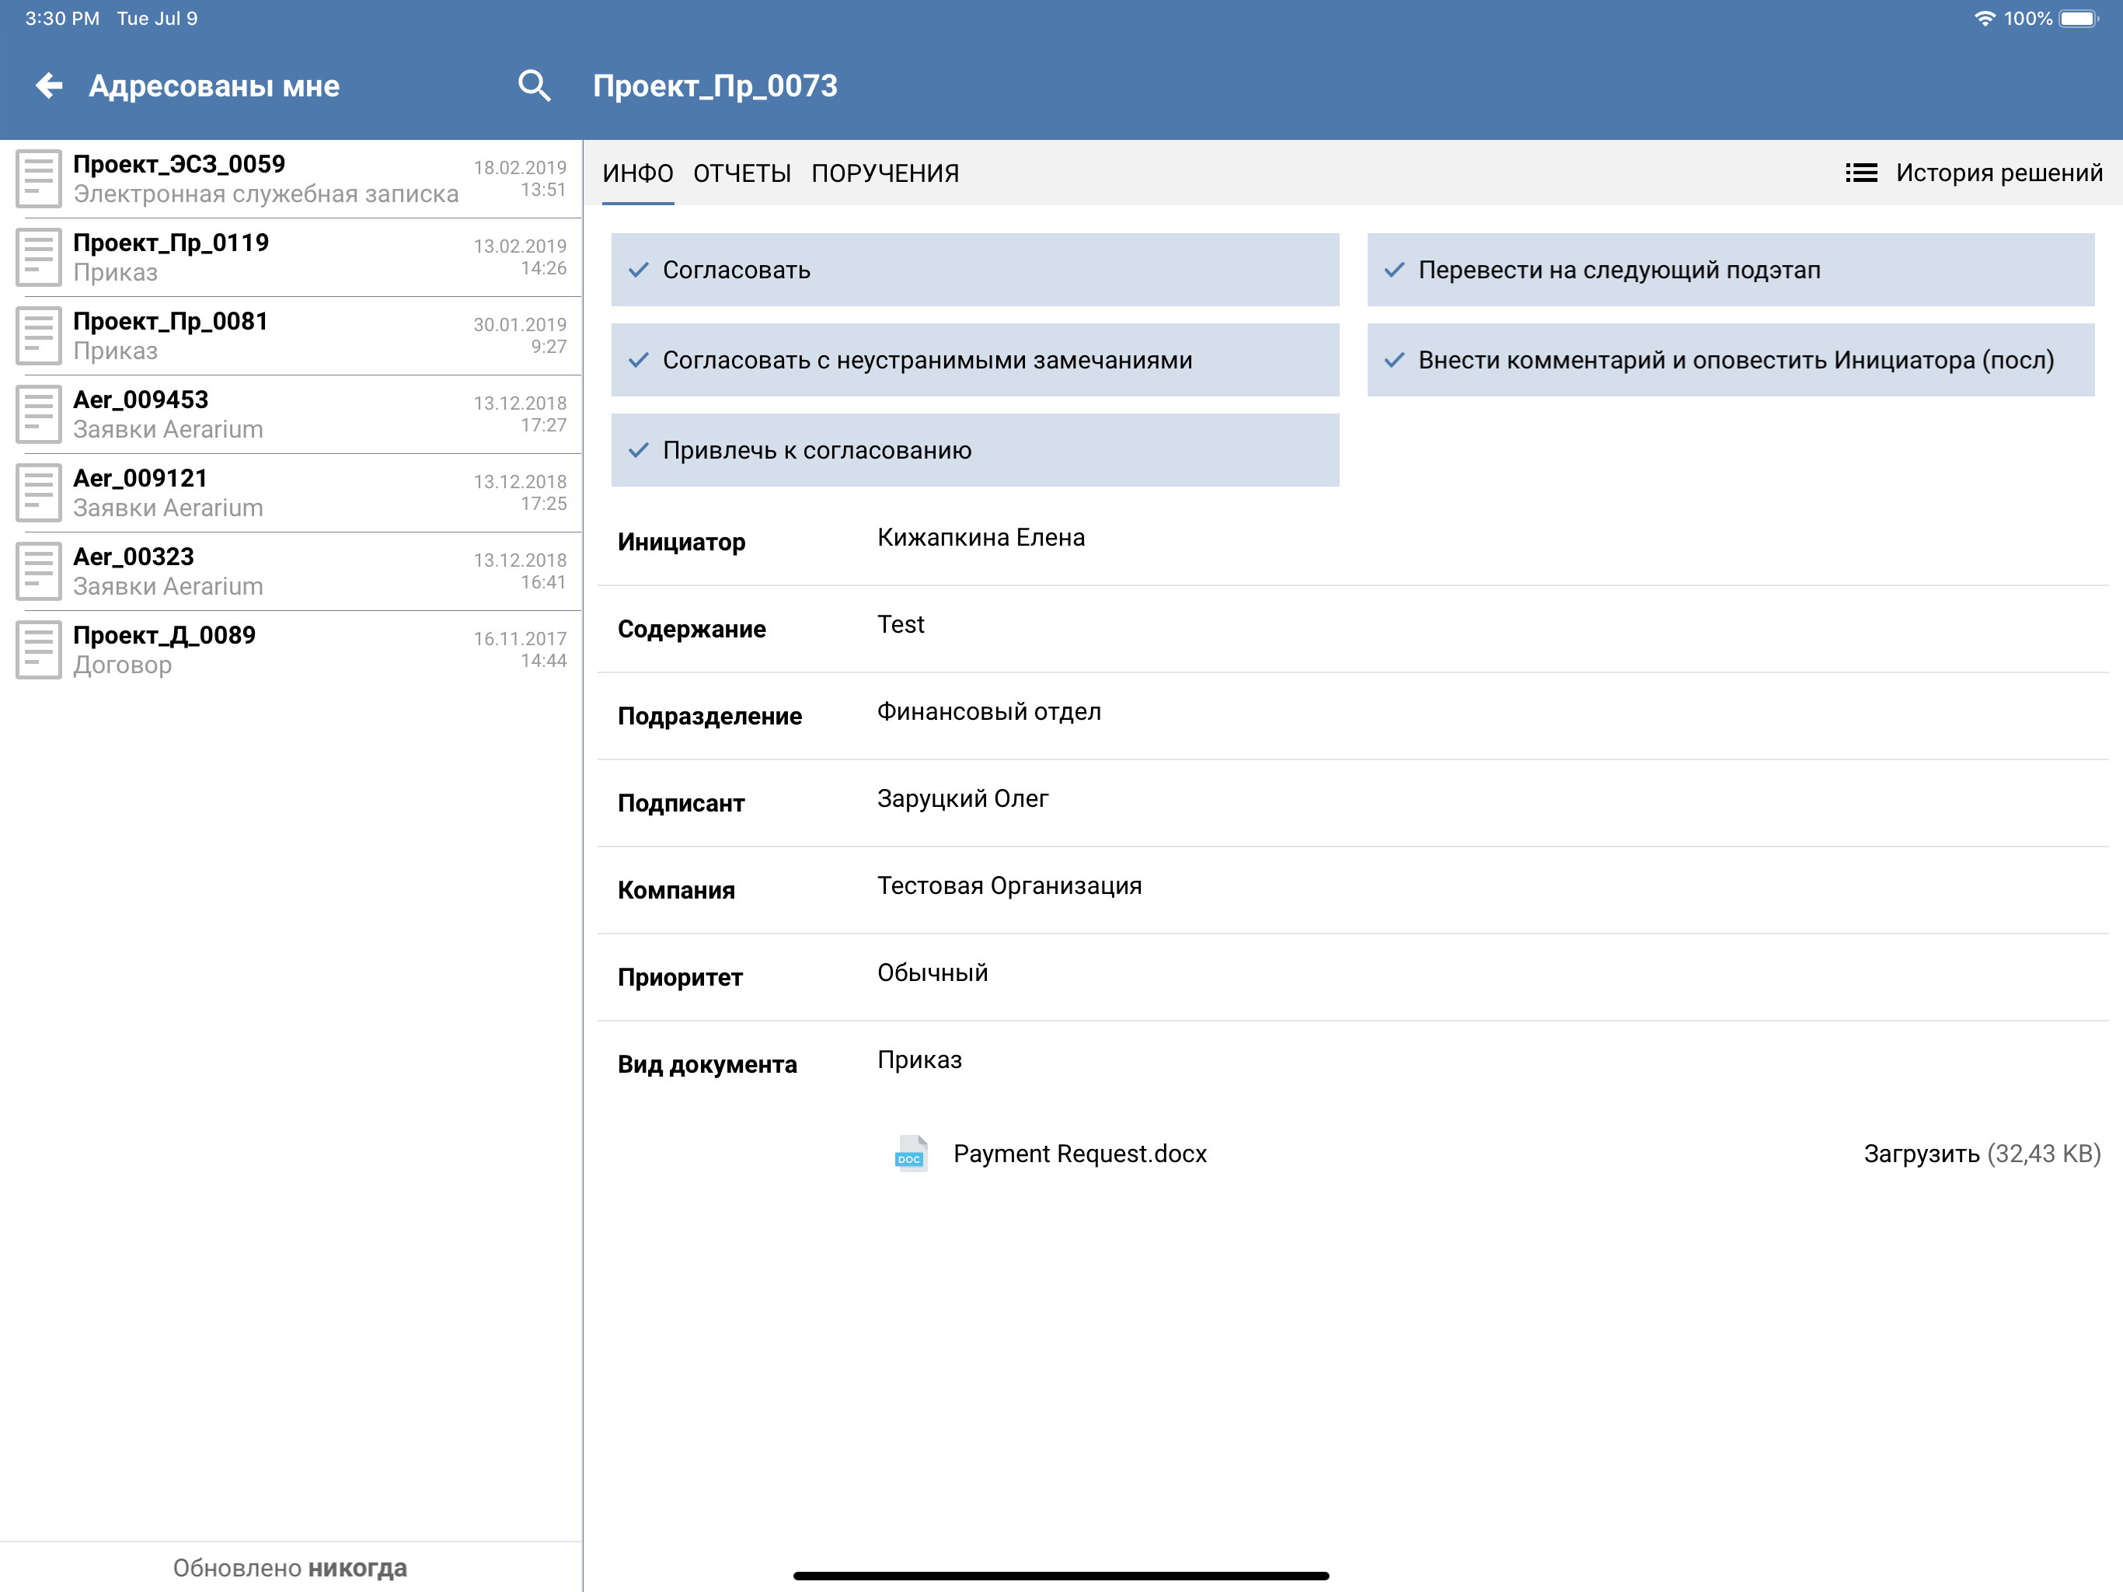
Task: Click initiator name Кижапкина Елена
Action: (981, 538)
